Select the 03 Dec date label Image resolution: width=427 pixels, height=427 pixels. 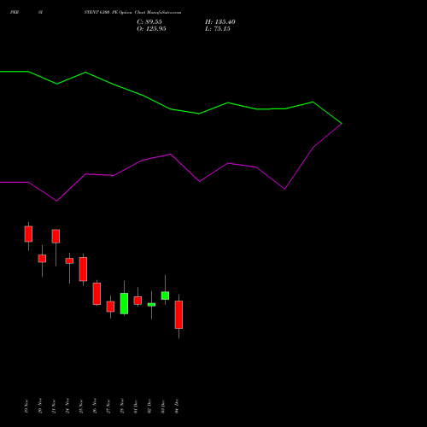[x=163, y=406]
